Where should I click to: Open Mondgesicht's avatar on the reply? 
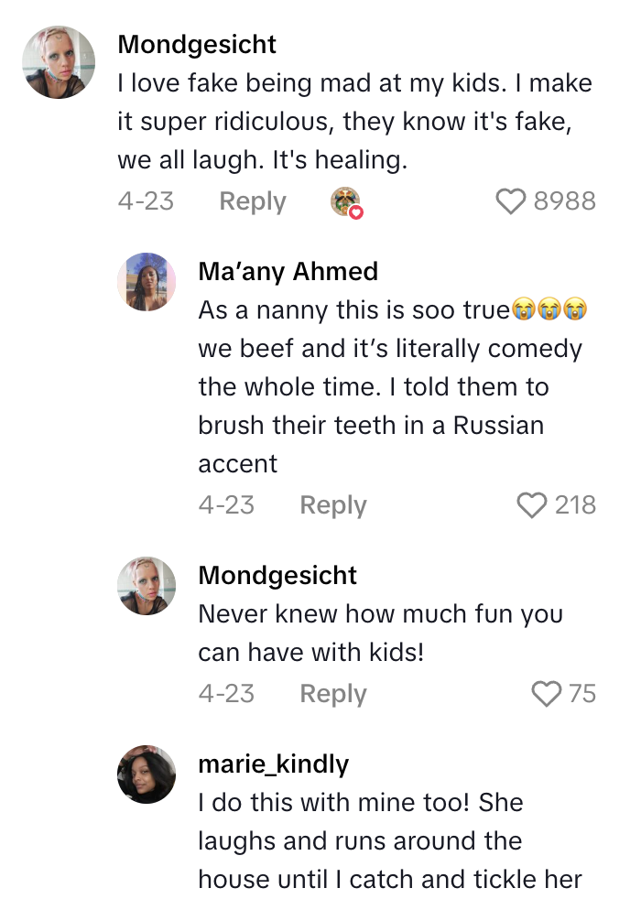click(x=147, y=586)
